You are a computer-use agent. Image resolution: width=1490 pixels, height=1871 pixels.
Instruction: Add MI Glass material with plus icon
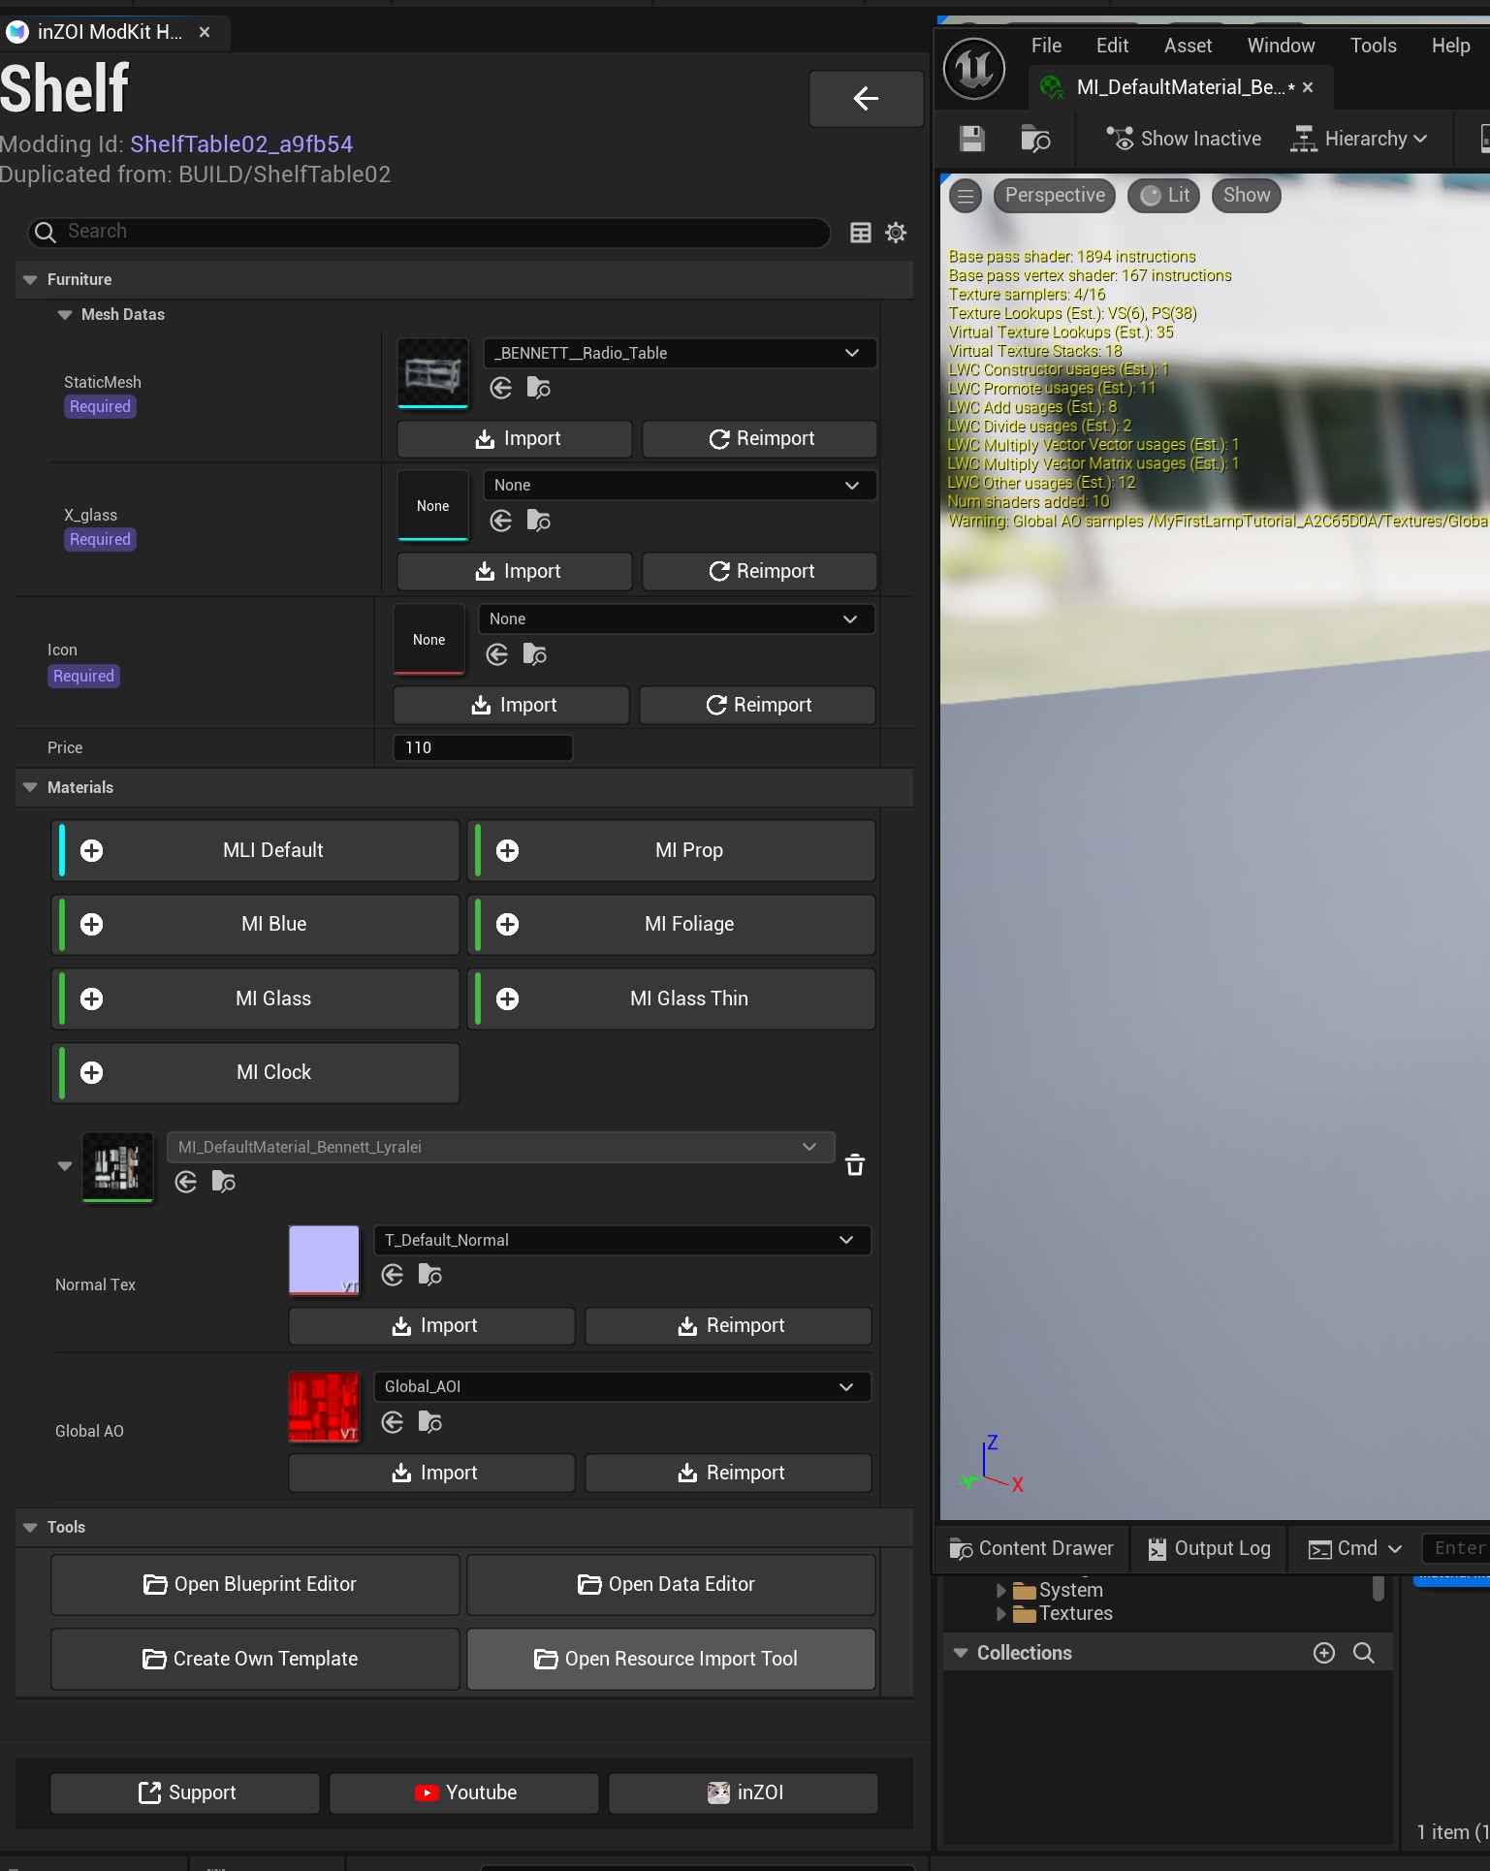[x=91, y=999]
